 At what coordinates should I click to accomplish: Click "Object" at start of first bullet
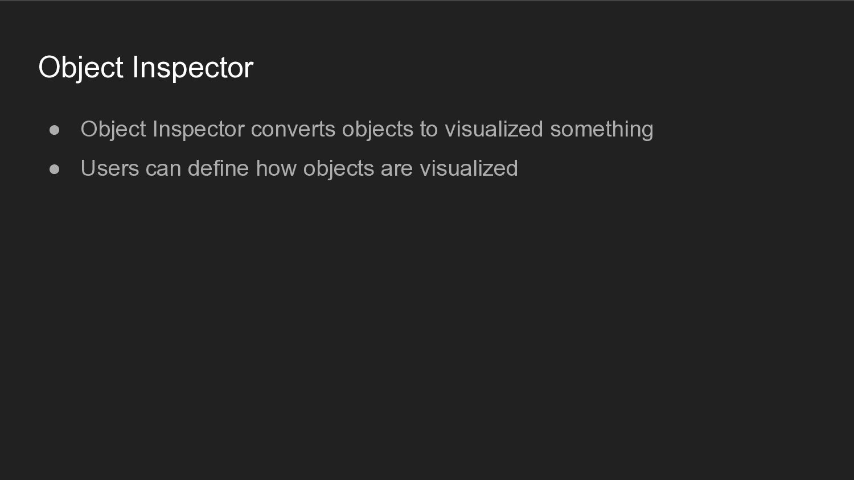click(114, 130)
